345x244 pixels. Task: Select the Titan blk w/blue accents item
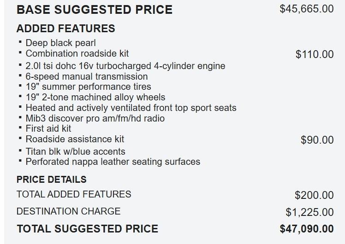pyautogui.click(x=75, y=151)
